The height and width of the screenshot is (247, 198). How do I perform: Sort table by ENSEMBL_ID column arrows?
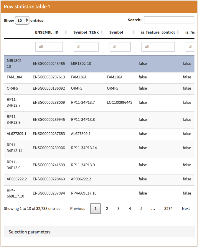pos(66,32)
